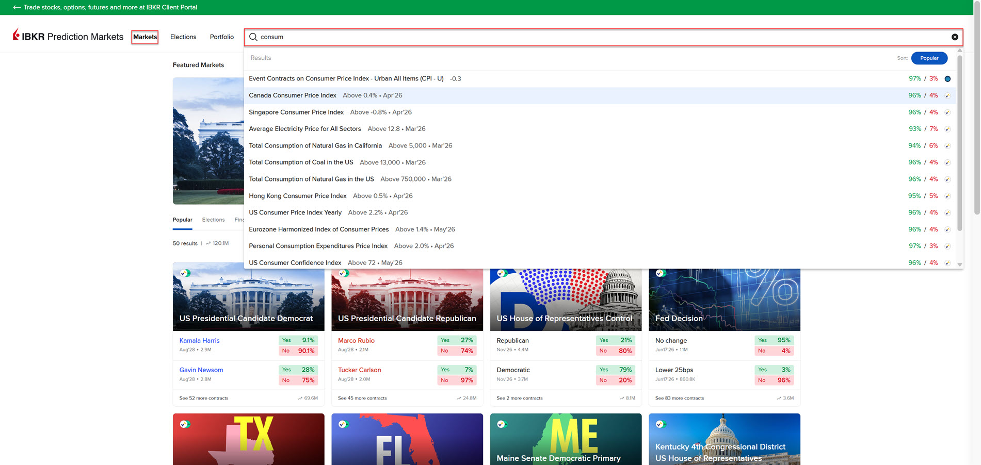981x465 pixels.
Task: Click the badge icon on Maine Senate Democratic Primary card
Action: pos(502,424)
